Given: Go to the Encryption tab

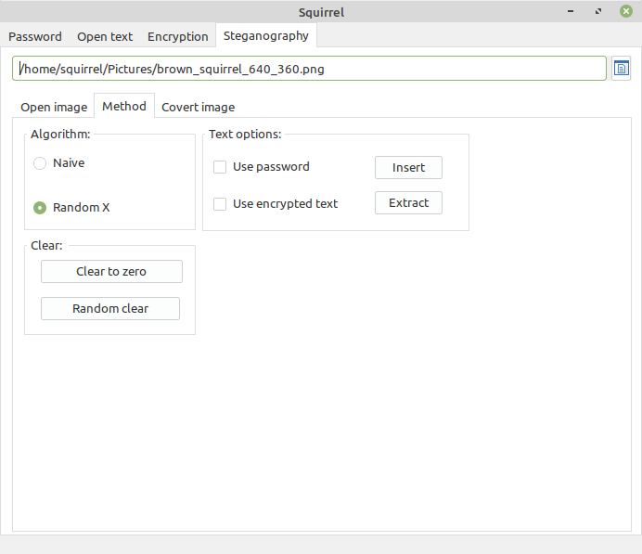Looking at the screenshot, I should coord(177,37).
